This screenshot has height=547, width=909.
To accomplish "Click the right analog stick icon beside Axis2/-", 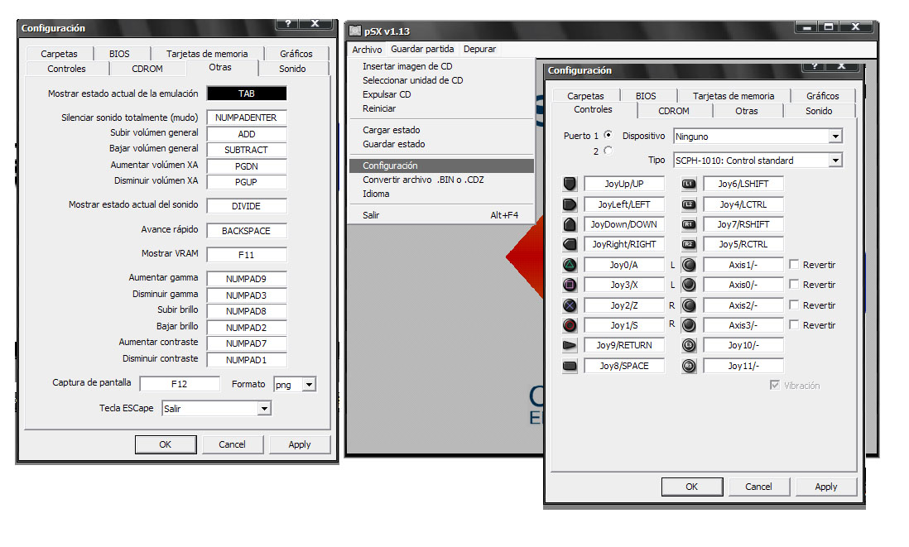I will [x=689, y=305].
